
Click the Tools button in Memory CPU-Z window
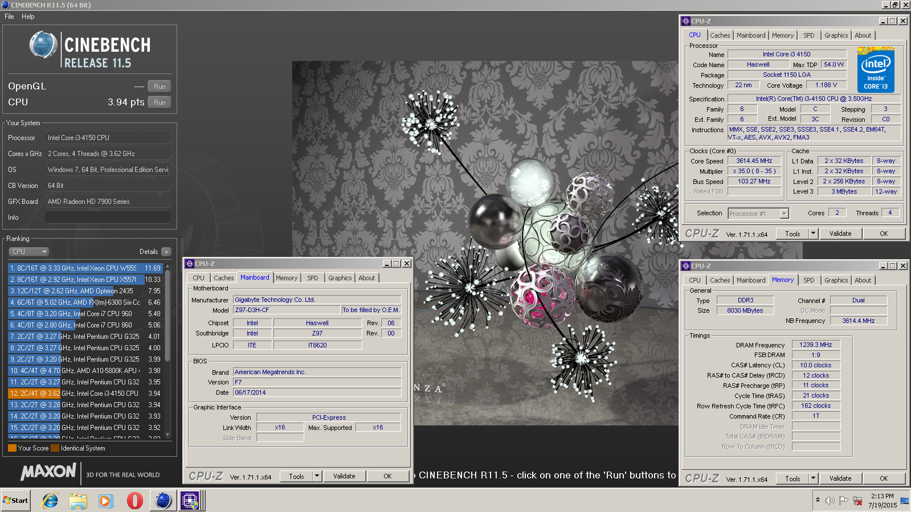(x=792, y=478)
